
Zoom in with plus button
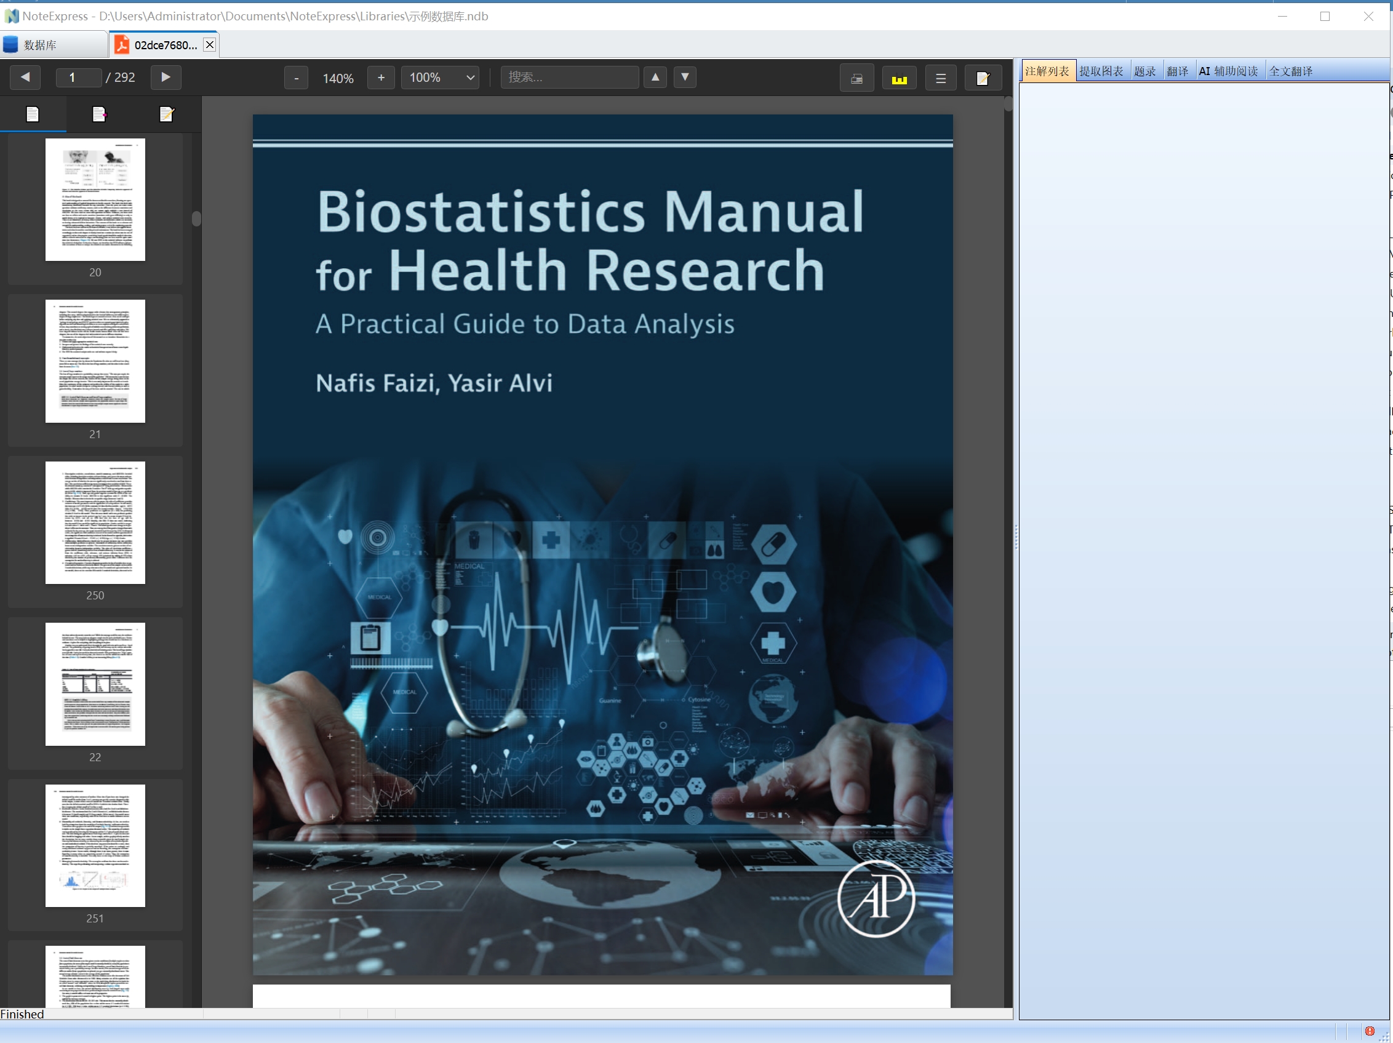(x=381, y=78)
